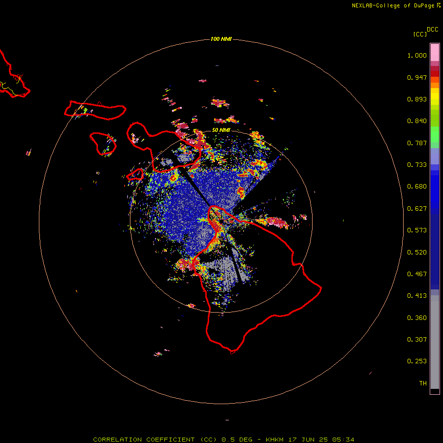
Task: Click the 0.893 scale value
Action: click(417, 99)
